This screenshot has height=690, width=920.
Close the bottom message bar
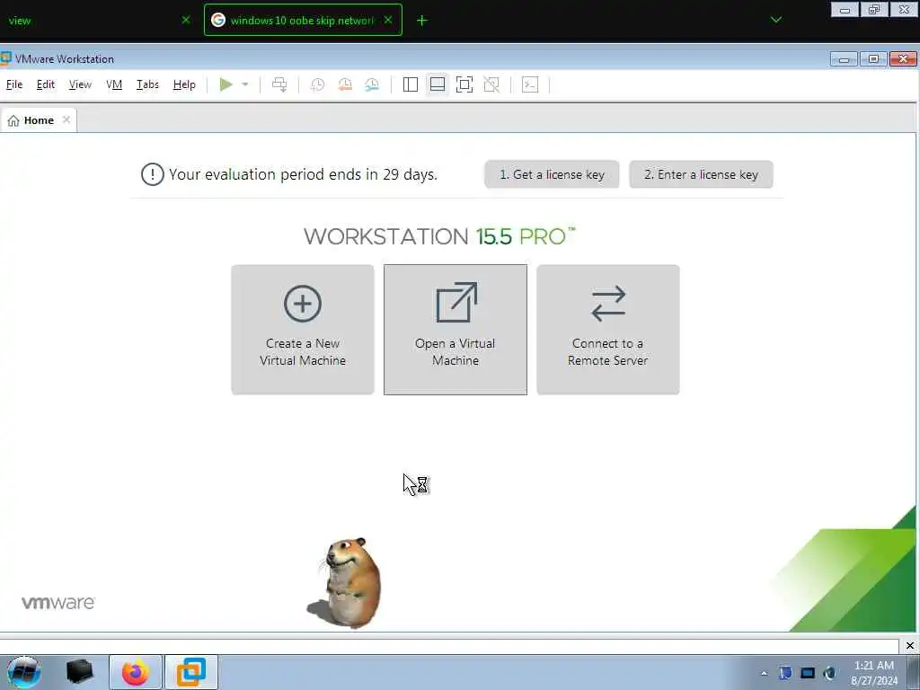coord(909,645)
